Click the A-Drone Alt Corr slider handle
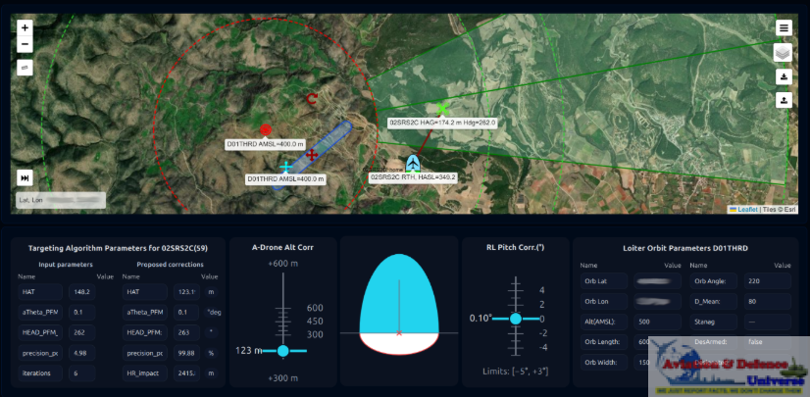810x397 pixels. tap(282, 350)
